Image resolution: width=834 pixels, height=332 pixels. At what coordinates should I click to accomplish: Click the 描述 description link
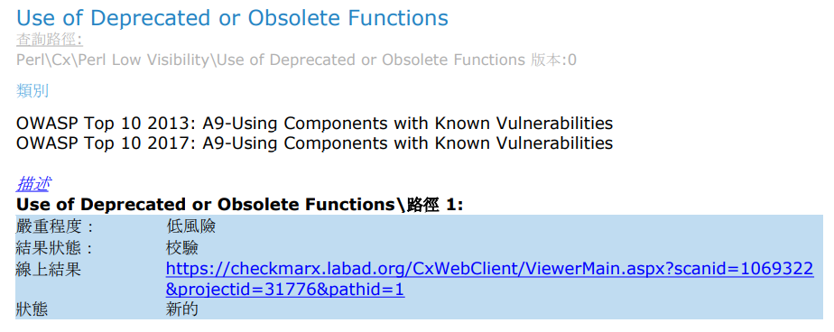tap(33, 184)
